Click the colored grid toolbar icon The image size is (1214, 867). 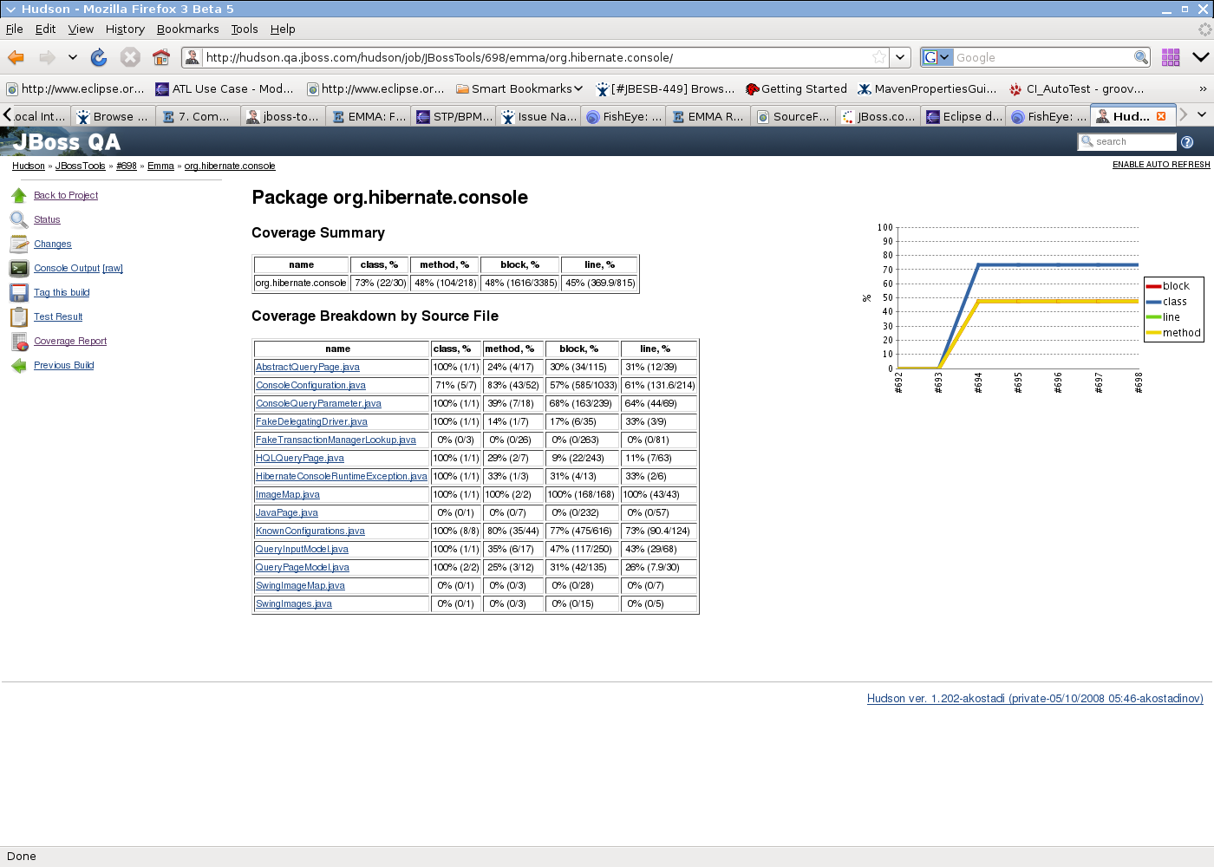click(1171, 57)
